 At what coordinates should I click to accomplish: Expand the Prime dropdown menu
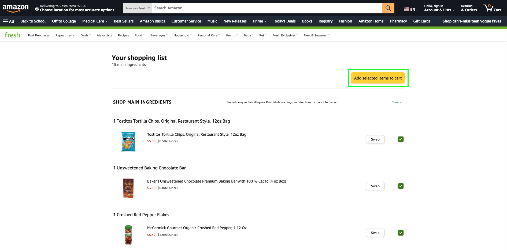coord(260,21)
